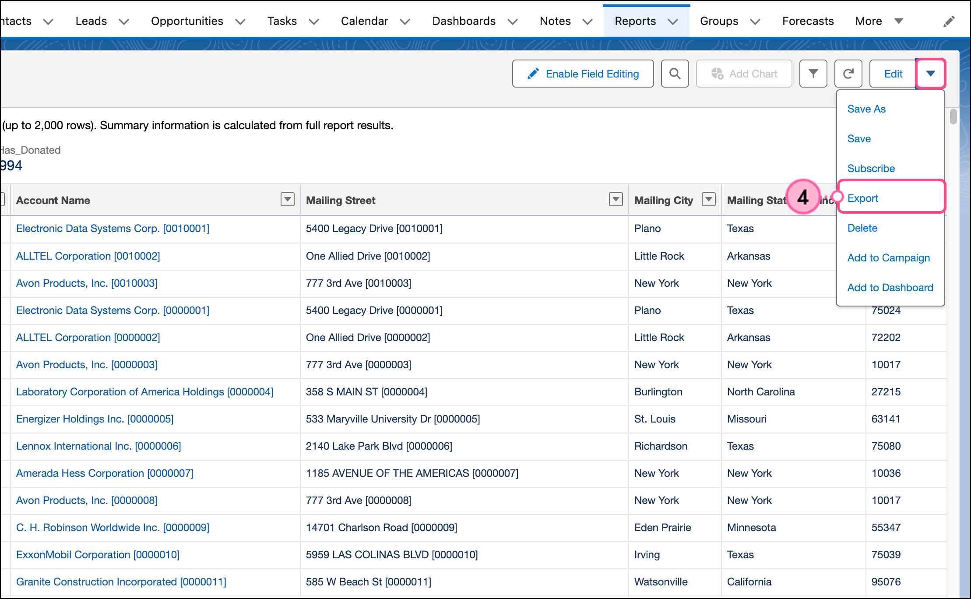Open Amerada Hess Corporation [0000007] link
The width and height of the screenshot is (971, 599).
click(105, 473)
